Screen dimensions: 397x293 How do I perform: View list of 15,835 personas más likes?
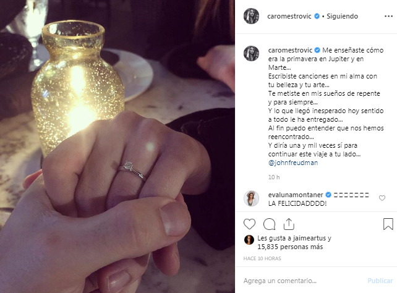pyautogui.click(x=290, y=247)
